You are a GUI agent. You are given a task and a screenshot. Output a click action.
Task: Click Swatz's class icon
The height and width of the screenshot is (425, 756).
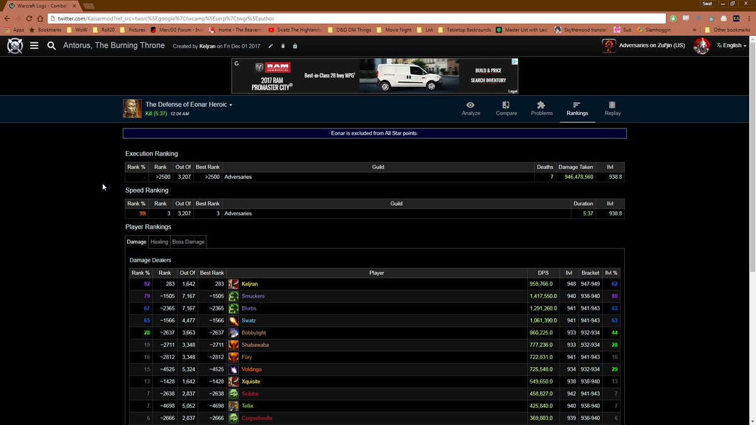(234, 320)
